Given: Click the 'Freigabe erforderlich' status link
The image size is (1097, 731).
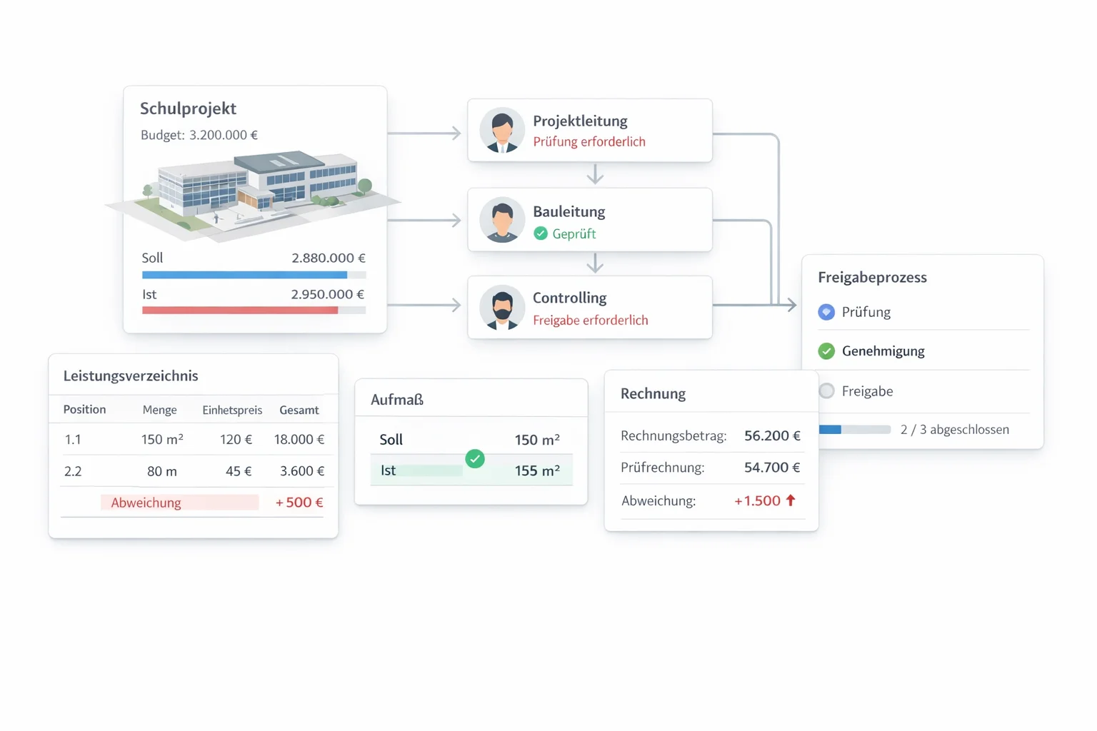Looking at the screenshot, I should [591, 320].
